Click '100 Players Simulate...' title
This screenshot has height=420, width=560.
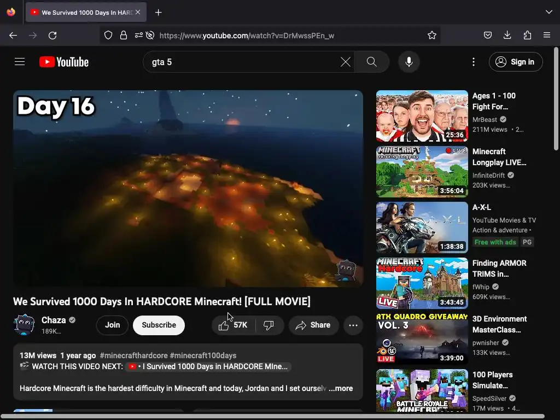click(x=493, y=380)
